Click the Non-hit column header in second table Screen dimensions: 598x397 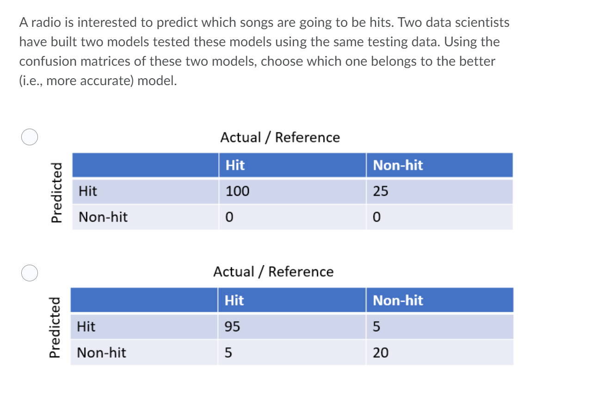click(x=439, y=300)
